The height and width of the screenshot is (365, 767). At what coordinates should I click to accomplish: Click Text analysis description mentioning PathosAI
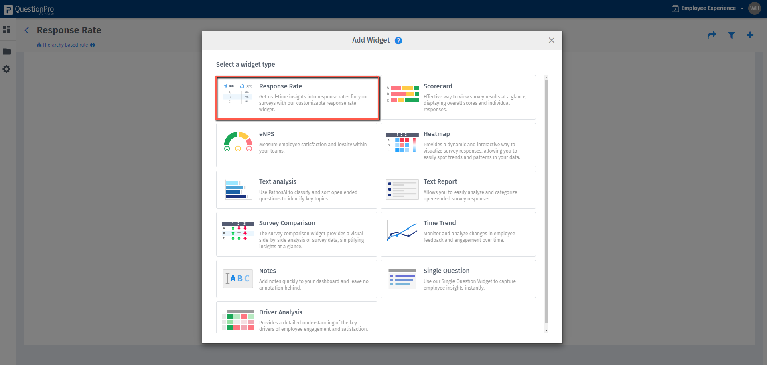pyautogui.click(x=308, y=196)
